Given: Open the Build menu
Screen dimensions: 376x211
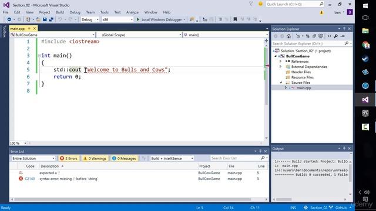Looking at the screenshot, I should (x=60, y=12).
